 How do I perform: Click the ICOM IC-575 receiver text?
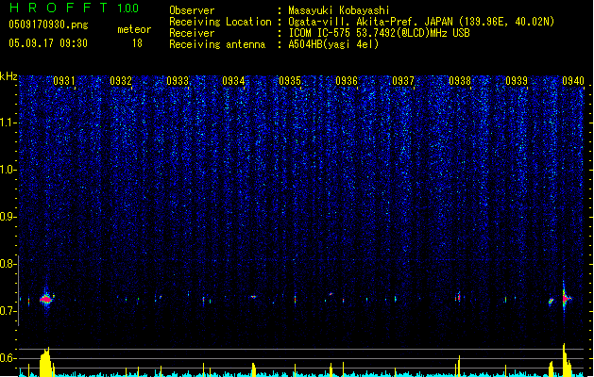point(380,33)
